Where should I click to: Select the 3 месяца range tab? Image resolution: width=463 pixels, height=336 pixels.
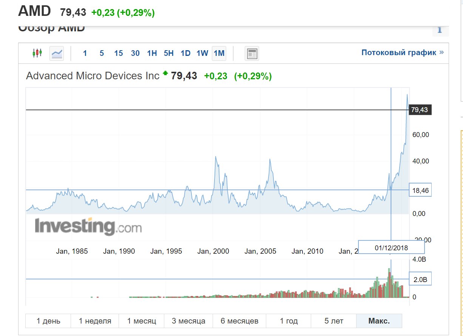(188, 321)
